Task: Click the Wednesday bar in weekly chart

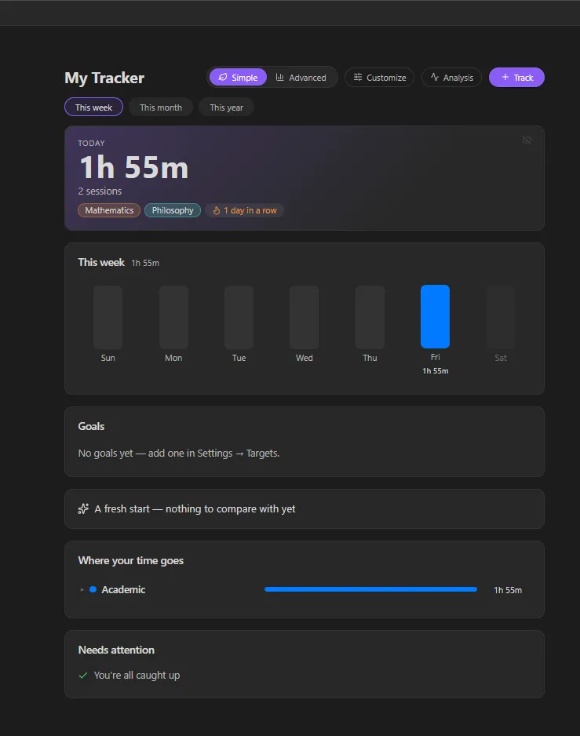Action: click(305, 317)
